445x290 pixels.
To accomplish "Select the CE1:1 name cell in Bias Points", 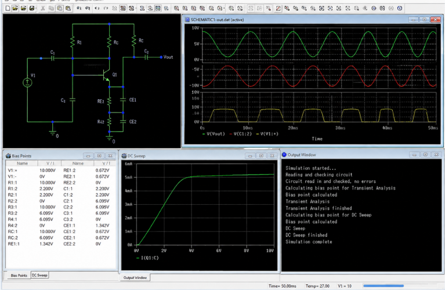I will (69, 225).
